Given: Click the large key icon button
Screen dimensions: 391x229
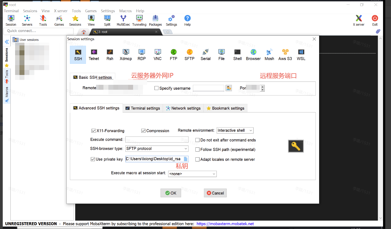Looking at the screenshot, I should (x=296, y=146).
